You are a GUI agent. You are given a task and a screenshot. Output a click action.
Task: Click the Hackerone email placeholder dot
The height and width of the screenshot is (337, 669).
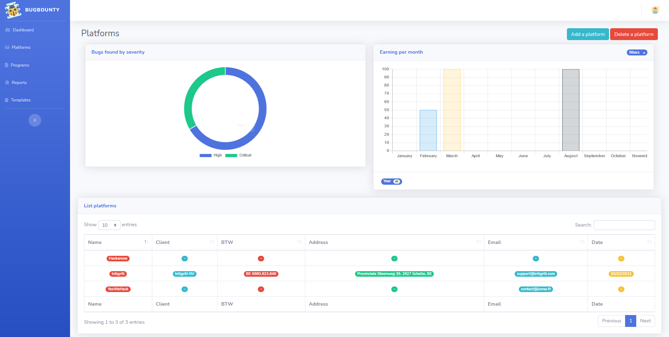[536, 259]
